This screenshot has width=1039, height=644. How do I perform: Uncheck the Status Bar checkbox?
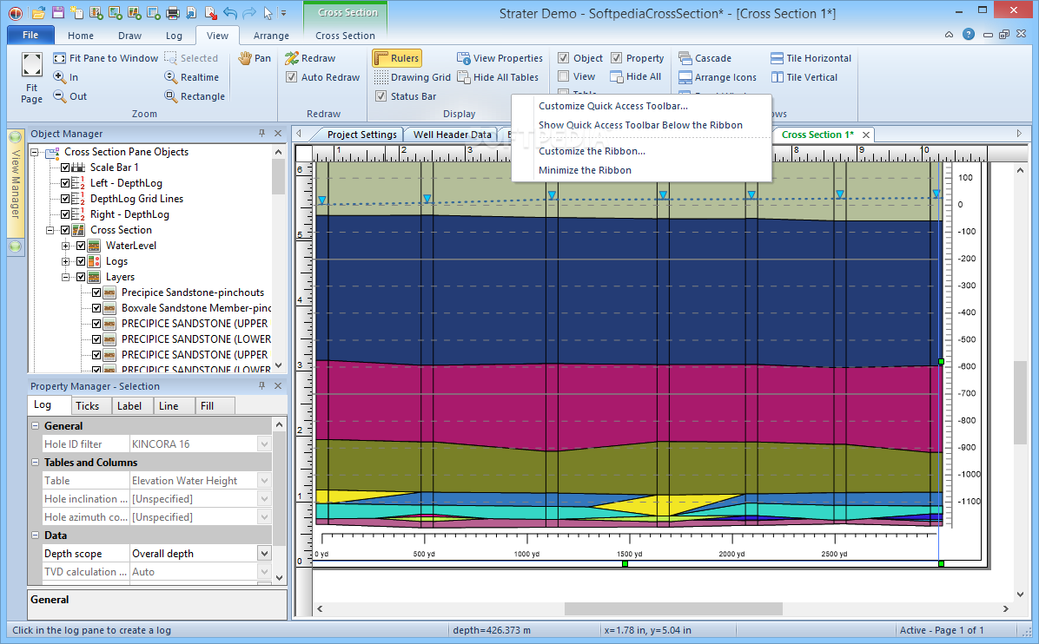click(381, 96)
